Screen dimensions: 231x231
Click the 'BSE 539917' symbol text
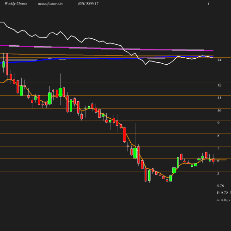(88, 3)
